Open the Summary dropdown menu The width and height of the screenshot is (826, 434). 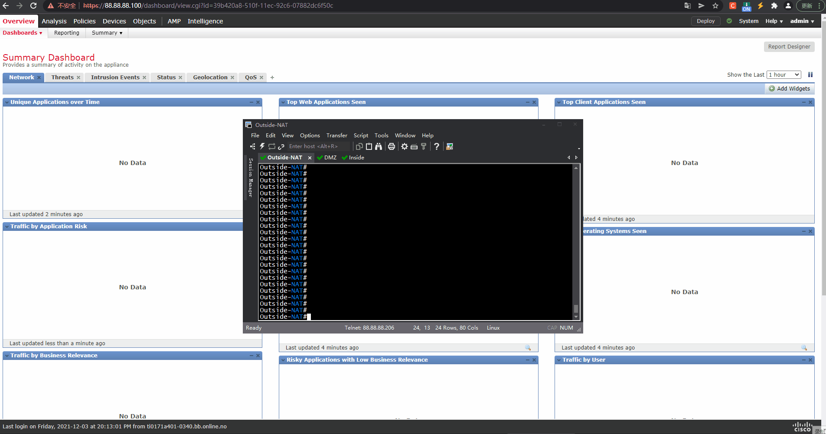point(107,33)
